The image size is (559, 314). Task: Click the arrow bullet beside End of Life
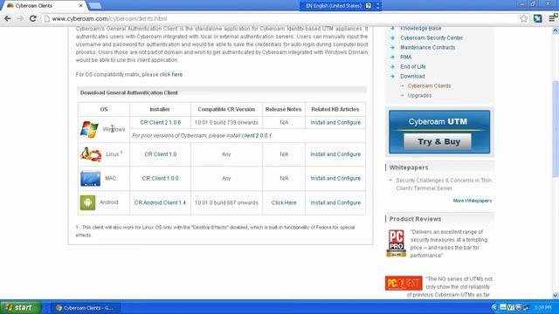click(x=392, y=66)
